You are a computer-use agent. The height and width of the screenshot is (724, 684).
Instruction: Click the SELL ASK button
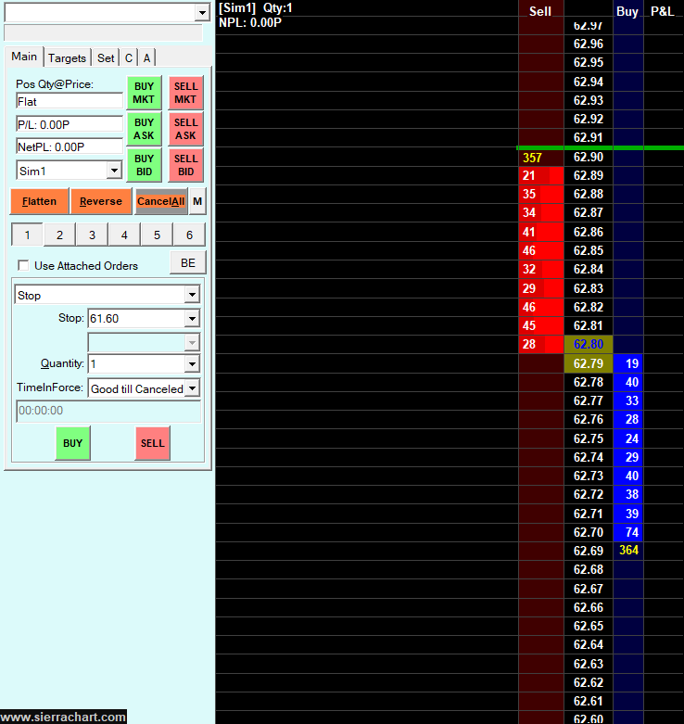[x=185, y=129]
